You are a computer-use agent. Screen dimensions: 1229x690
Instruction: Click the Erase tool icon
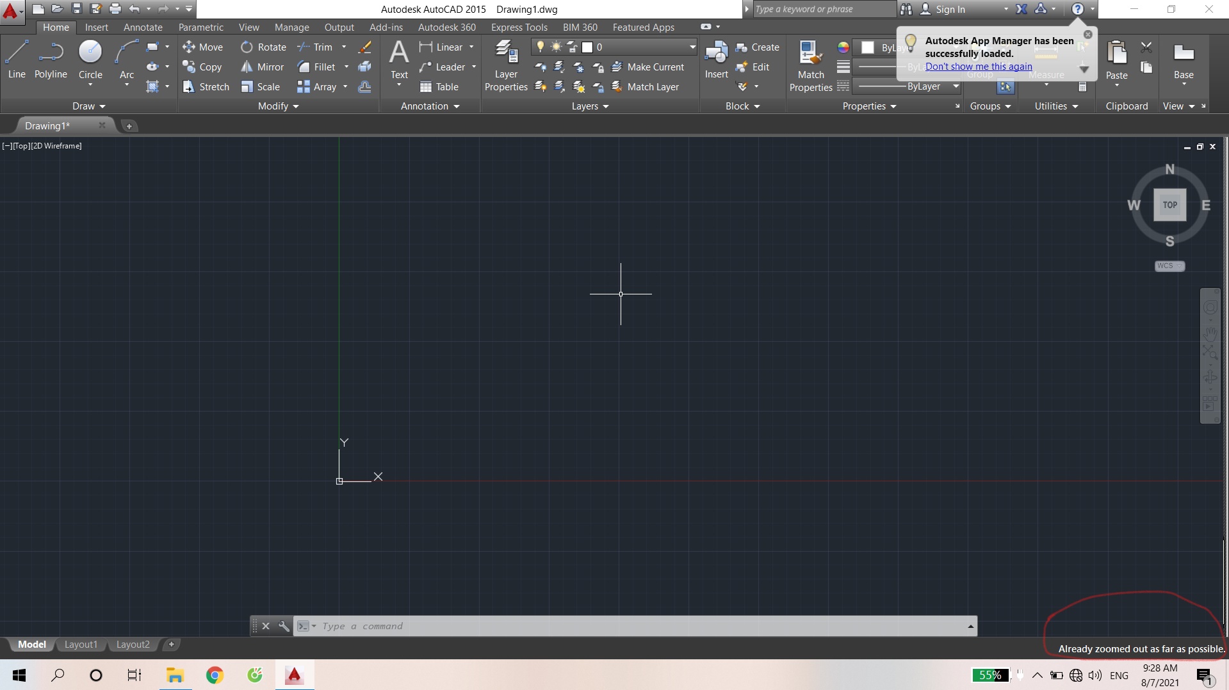[x=365, y=47]
